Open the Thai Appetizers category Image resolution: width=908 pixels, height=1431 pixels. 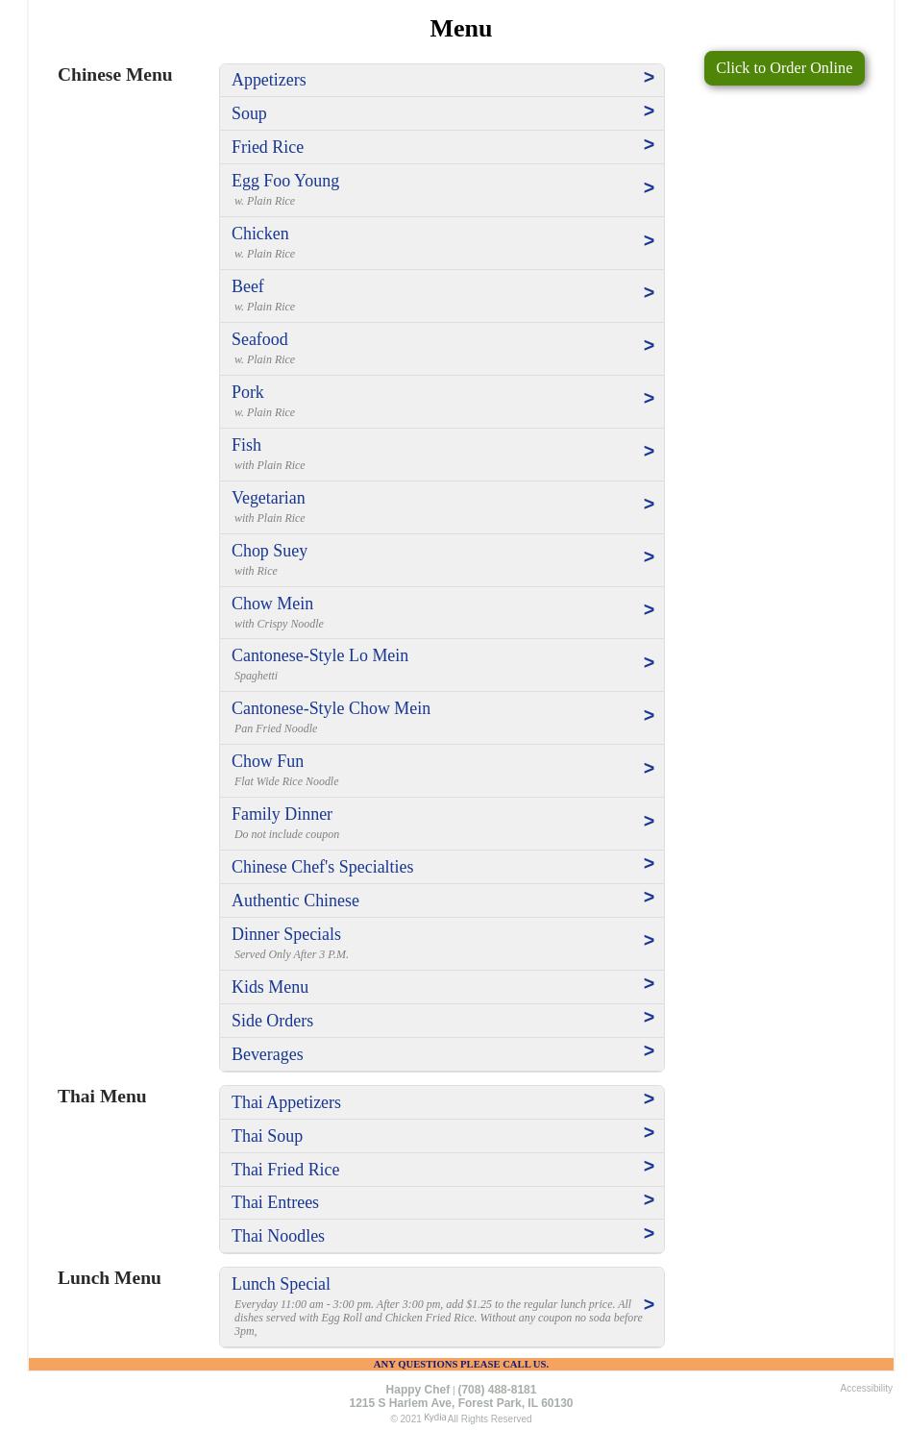pyautogui.click(x=285, y=1102)
